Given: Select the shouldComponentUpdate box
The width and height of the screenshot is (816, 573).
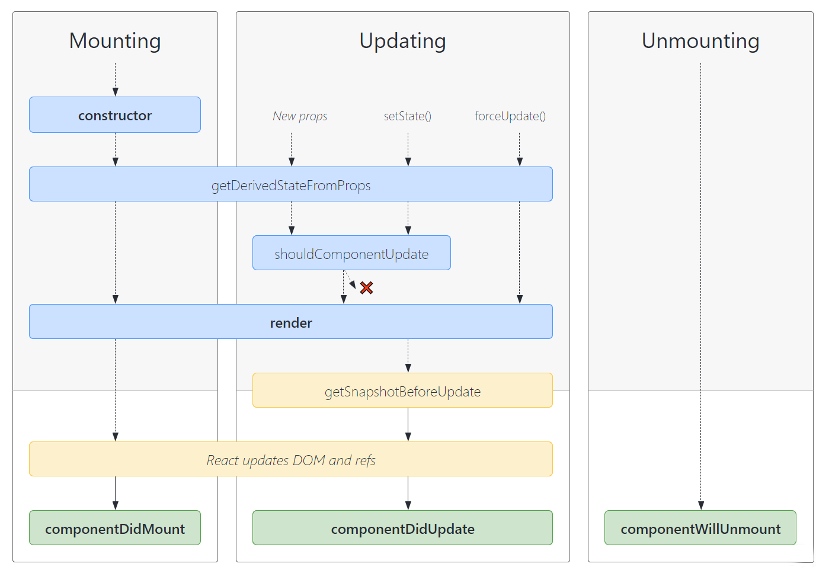Looking at the screenshot, I should pyautogui.click(x=351, y=253).
